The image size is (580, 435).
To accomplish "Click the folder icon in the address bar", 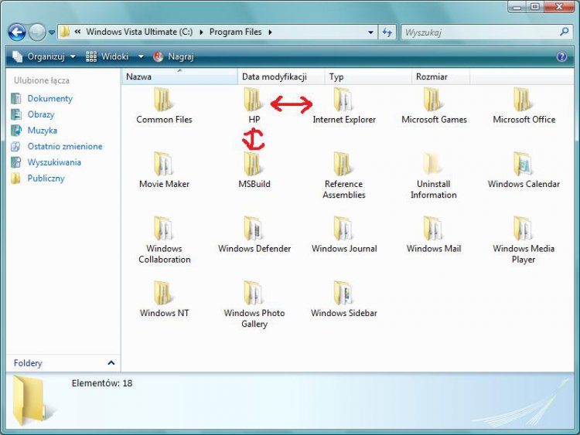I will click(65, 32).
